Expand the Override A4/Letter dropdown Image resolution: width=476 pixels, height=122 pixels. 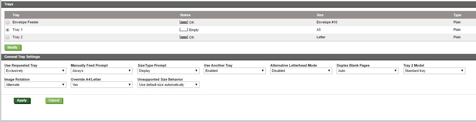102,85
